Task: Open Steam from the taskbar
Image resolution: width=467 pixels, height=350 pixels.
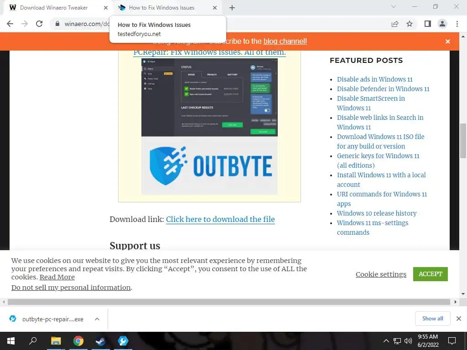Action: [101, 341]
